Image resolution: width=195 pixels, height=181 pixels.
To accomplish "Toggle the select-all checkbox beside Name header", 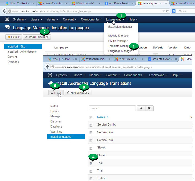I will [x=91, y=117].
